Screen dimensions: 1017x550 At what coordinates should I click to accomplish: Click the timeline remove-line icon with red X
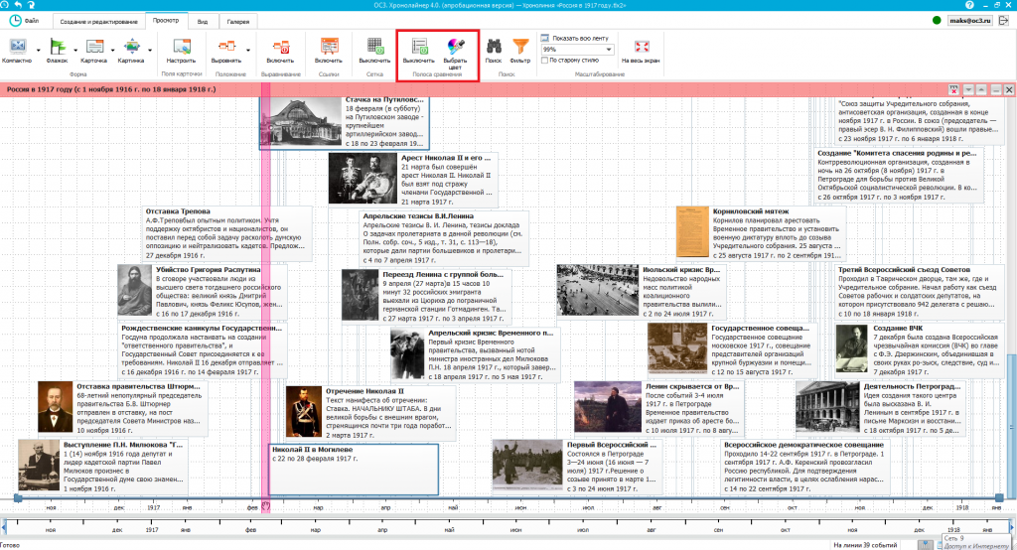tap(953, 89)
